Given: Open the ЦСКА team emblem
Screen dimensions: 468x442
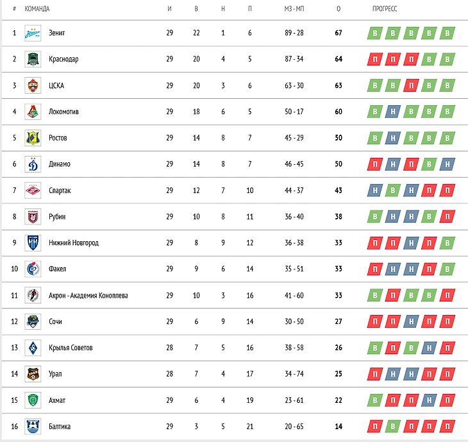Looking at the screenshot, I should pos(33,85).
